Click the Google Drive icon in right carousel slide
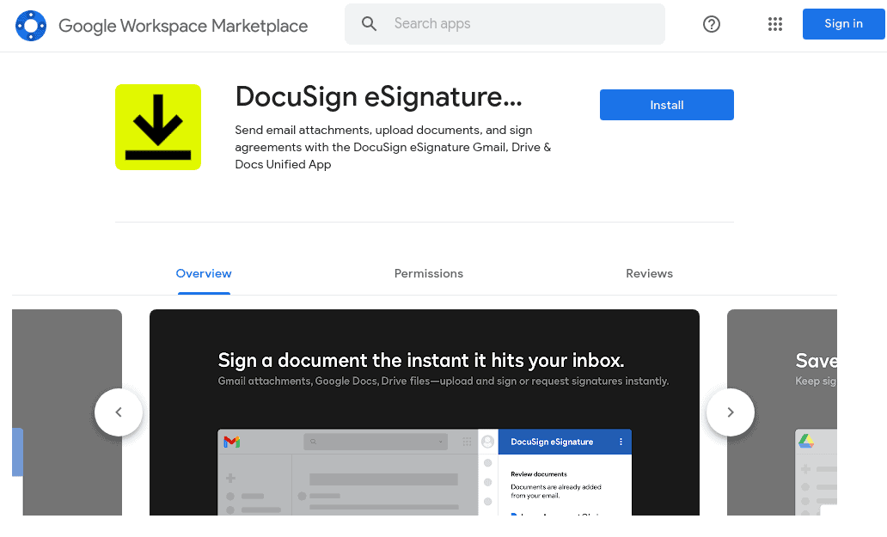Viewport: 887px width, 537px height. (806, 442)
